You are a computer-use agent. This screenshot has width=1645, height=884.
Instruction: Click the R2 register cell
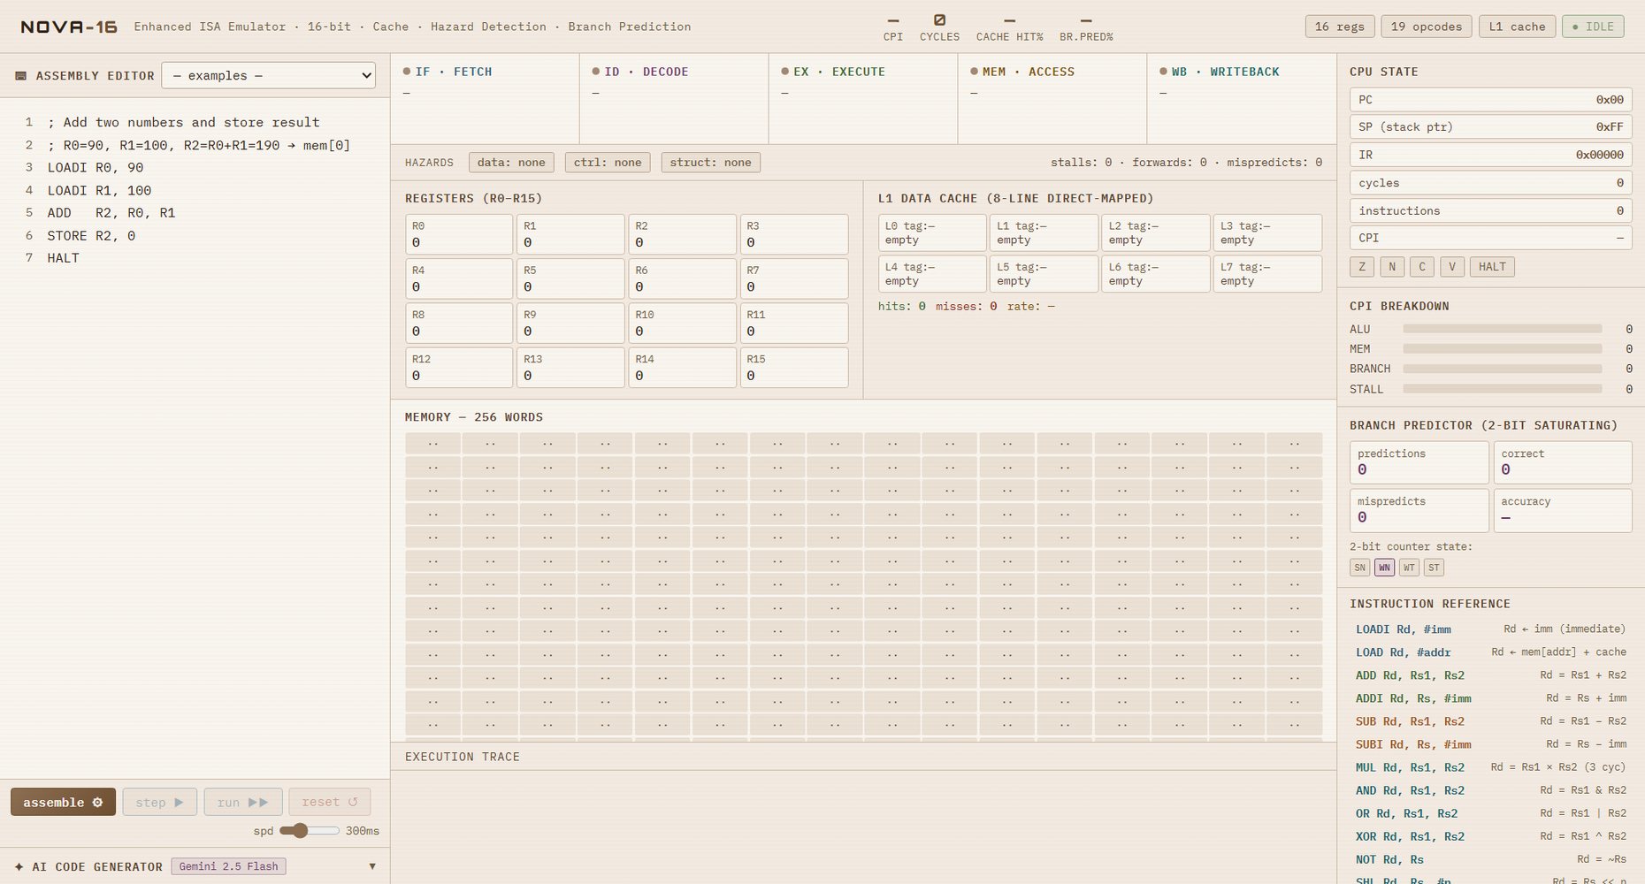(x=682, y=234)
